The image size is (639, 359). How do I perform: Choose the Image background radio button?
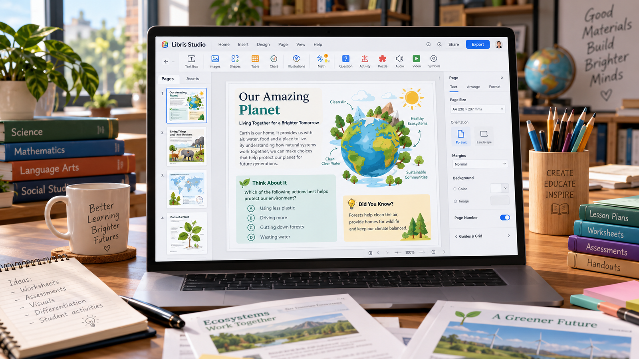[x=455, y=201]
